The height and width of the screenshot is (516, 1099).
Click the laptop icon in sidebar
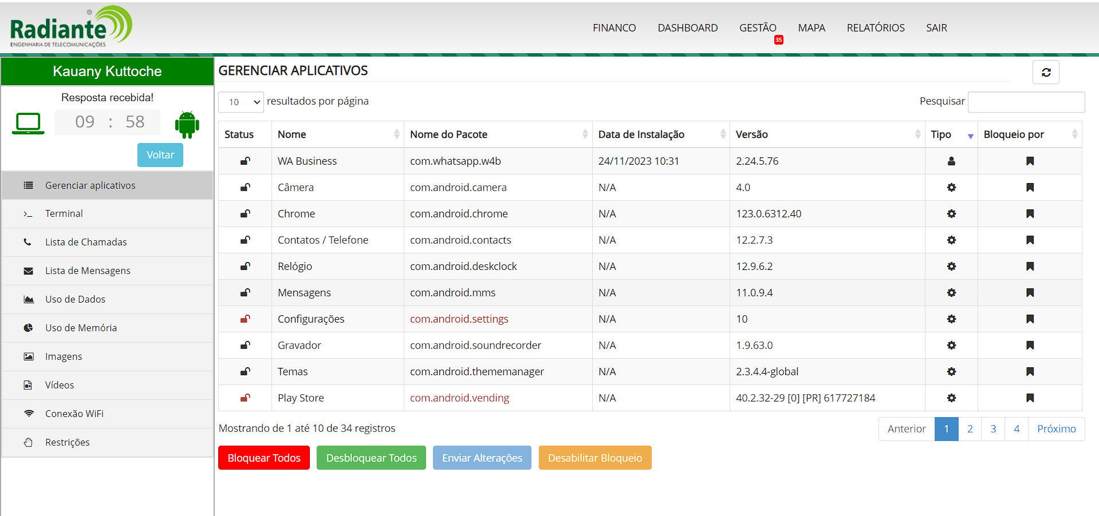28,124
